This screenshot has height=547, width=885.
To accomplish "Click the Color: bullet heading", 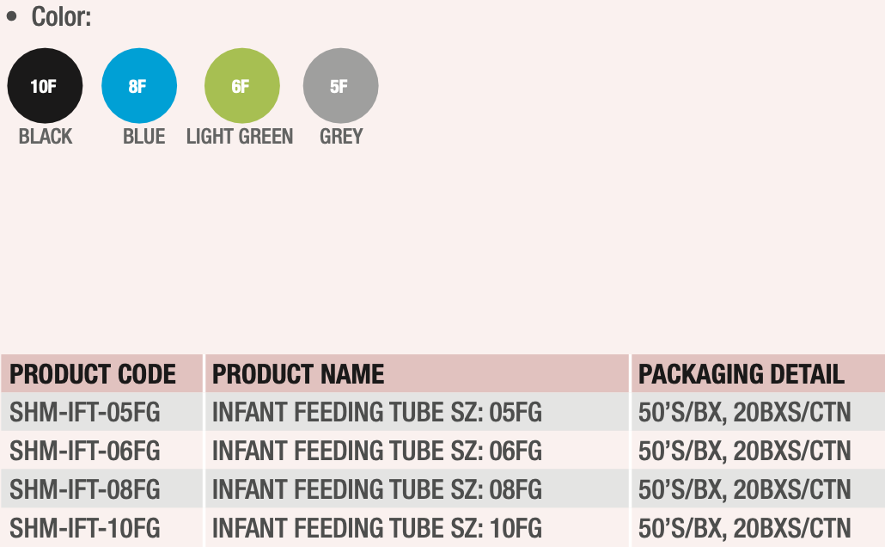I will (x=48, y=16).
